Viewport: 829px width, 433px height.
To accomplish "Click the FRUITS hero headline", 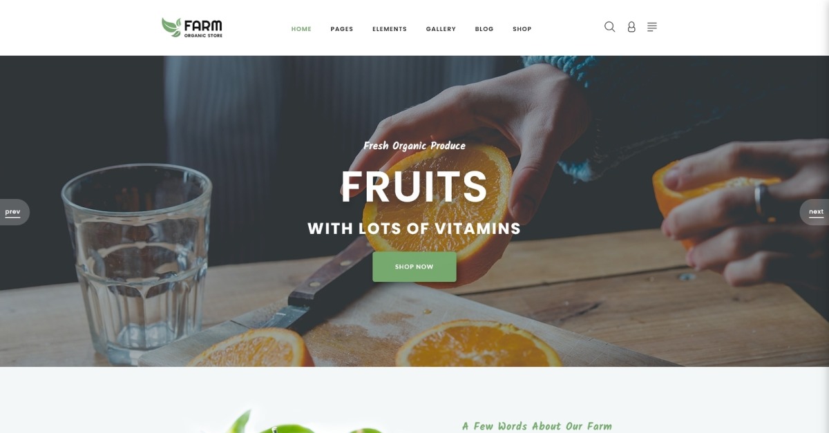I will click(414, 187).
